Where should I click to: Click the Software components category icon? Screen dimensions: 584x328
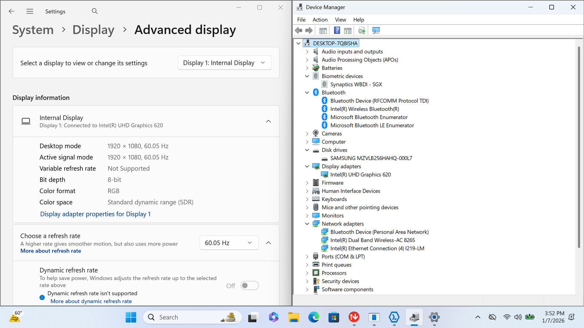(316, 289)
